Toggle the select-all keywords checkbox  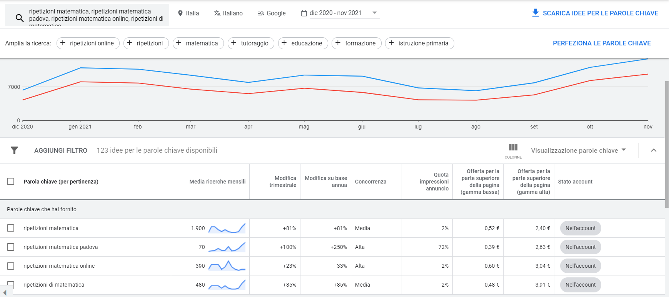[x=11, y=182]
